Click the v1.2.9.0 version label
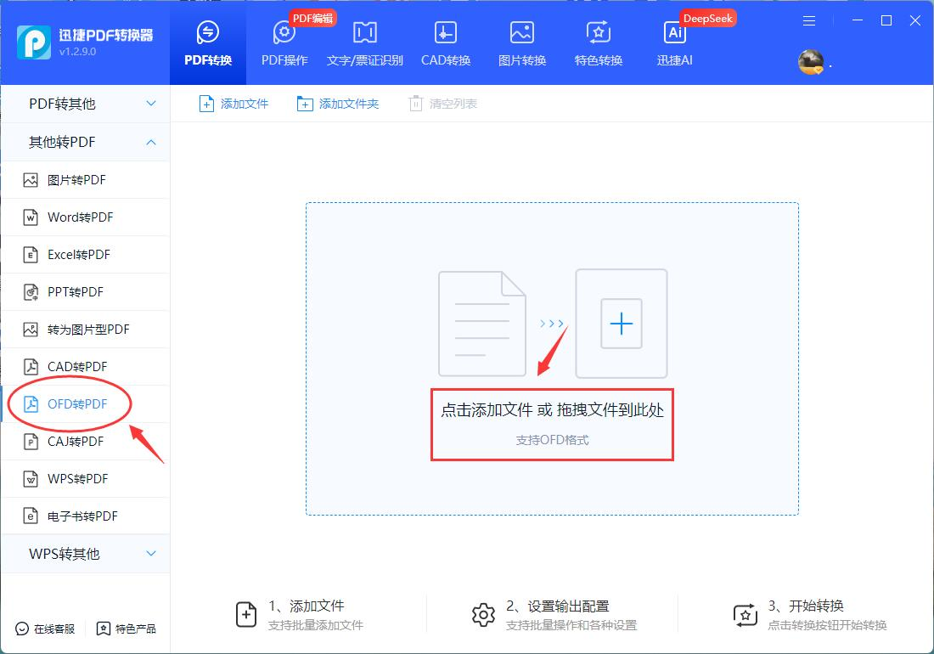Image resolution: width=934 pixels, height=654 pixels. pyautogui.click(x=77, y=52)
